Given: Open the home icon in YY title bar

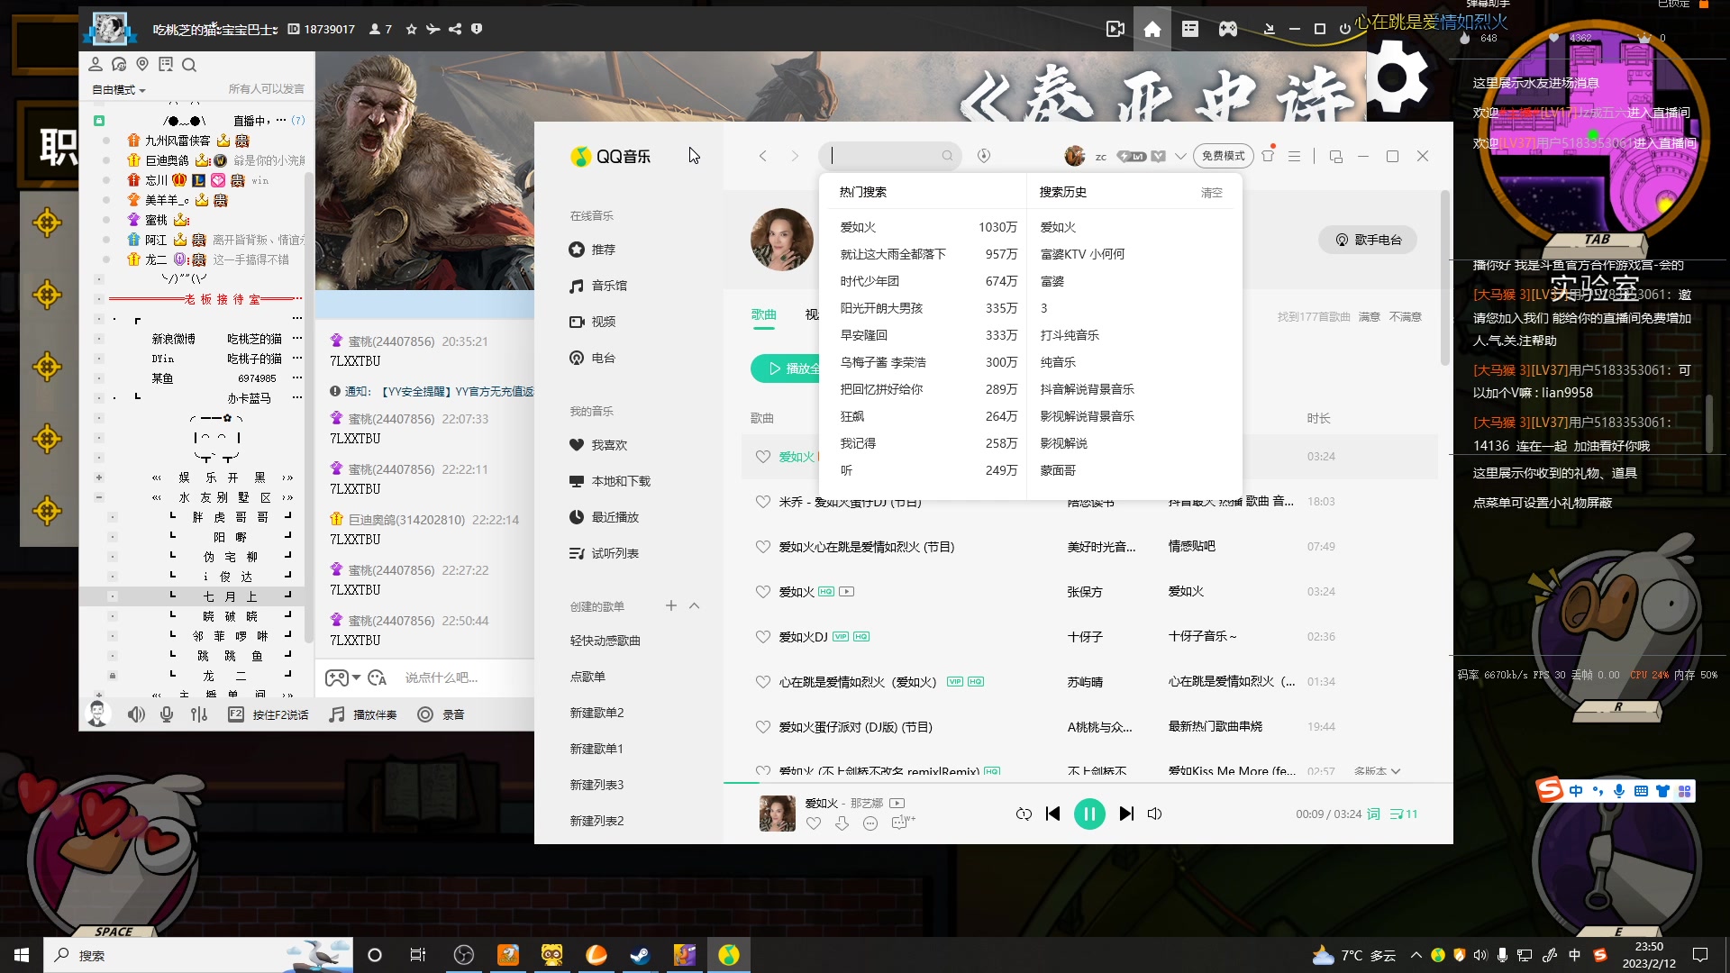Looking at the screenshot, I should (x=1152, y=29).
